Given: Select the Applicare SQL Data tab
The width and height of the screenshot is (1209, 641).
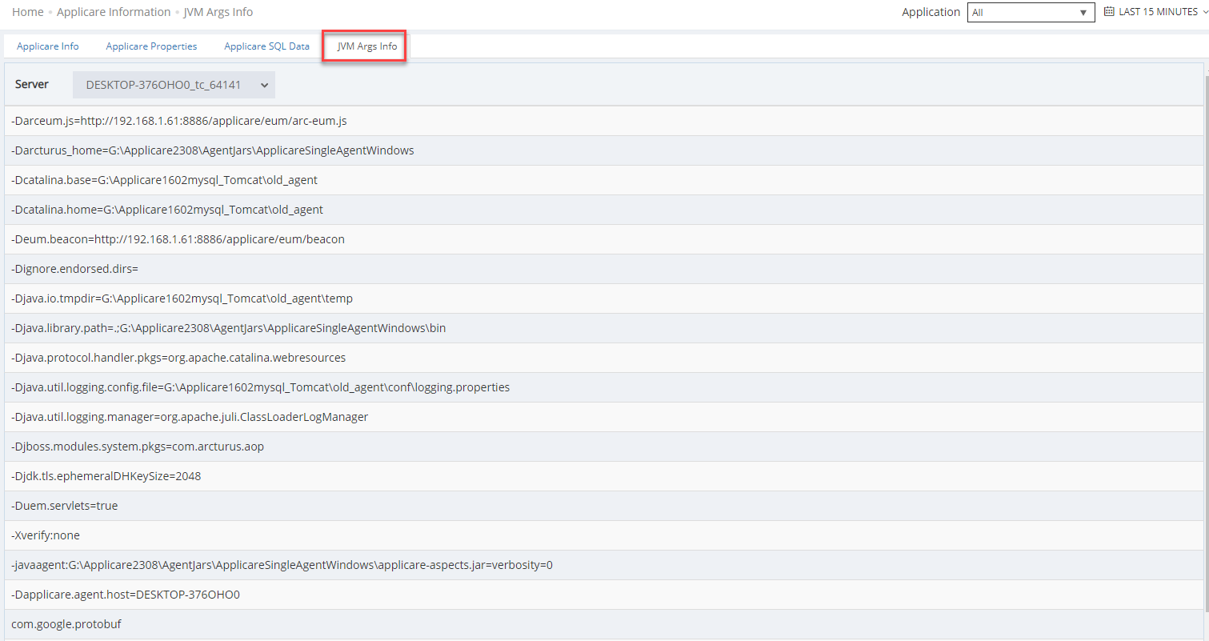Looking at the screenshot, I should coord(266,46).
